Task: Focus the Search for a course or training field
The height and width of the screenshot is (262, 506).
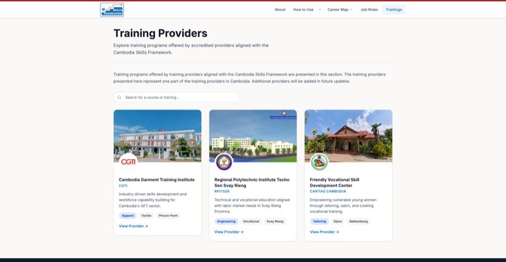Action: (x=176, y=97)
